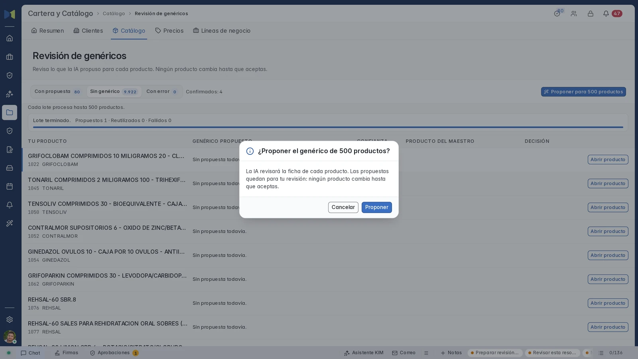Open the inbox tray icon in sidebar
Image resolution: width=638 pixels, height=359 pixels.
click(10, 168)
